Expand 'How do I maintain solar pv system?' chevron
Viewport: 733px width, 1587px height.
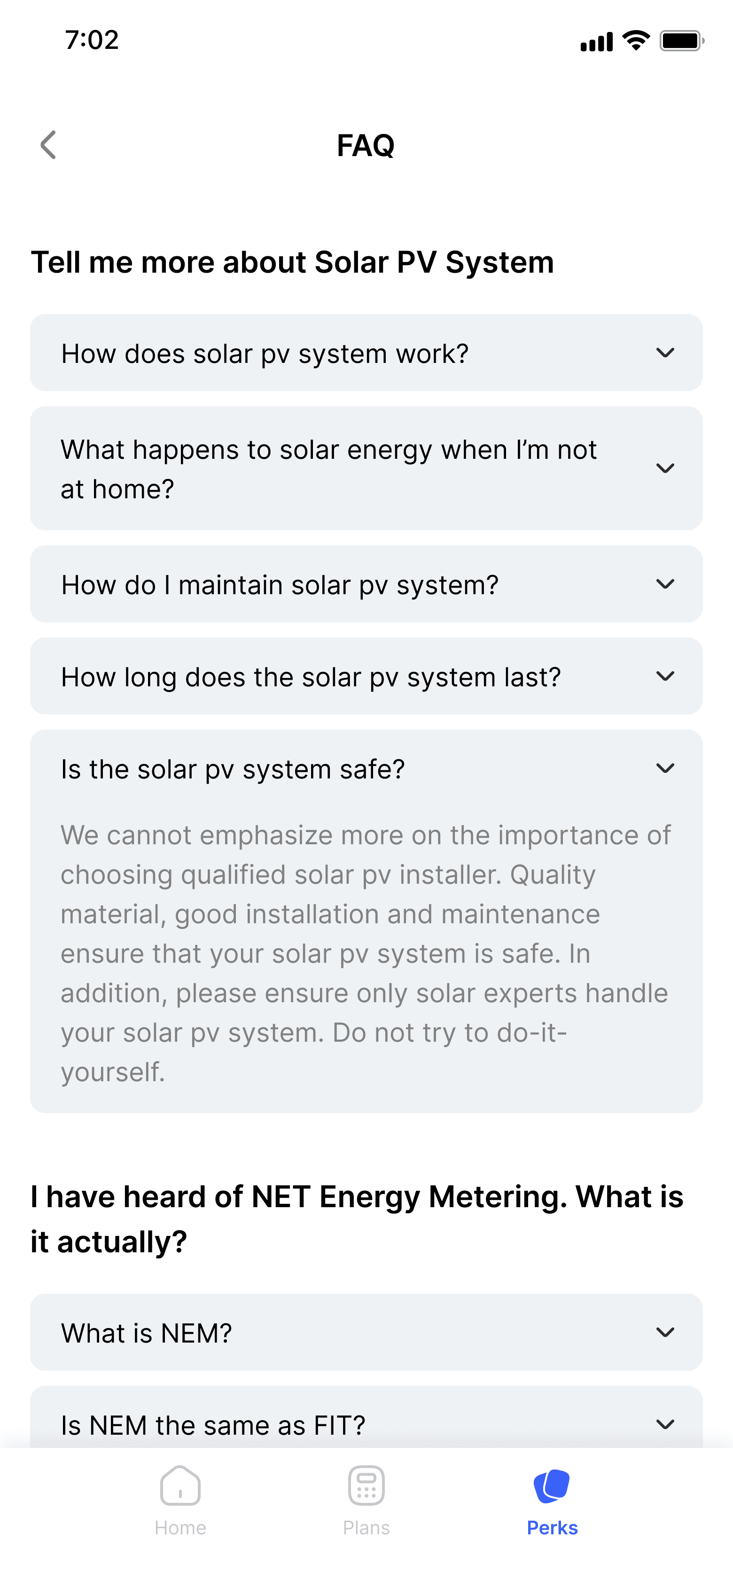[665, 584]
